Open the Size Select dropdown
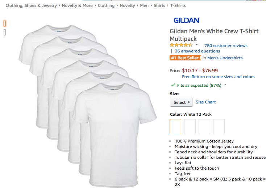 pos(181,102)
